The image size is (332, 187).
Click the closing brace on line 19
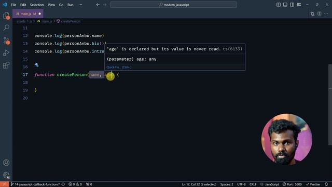point(36,90)
